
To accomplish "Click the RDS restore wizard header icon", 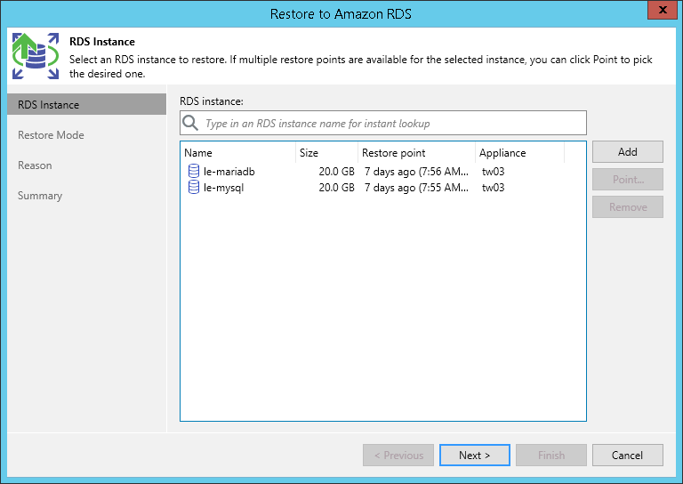I will 36,56.
